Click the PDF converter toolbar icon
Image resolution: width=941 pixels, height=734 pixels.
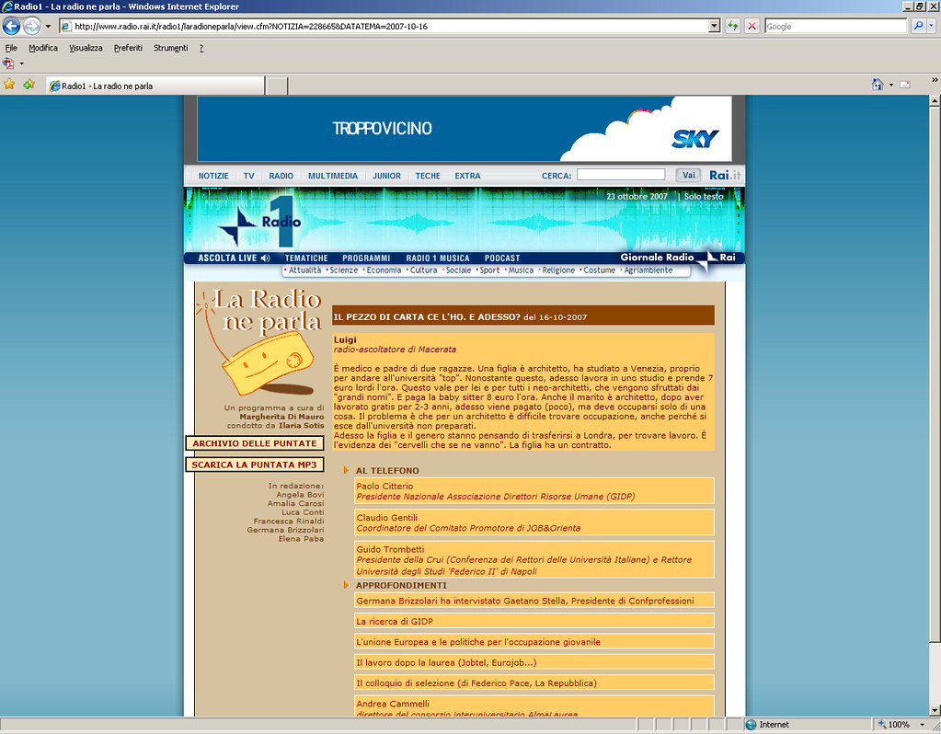coord(8,63)
